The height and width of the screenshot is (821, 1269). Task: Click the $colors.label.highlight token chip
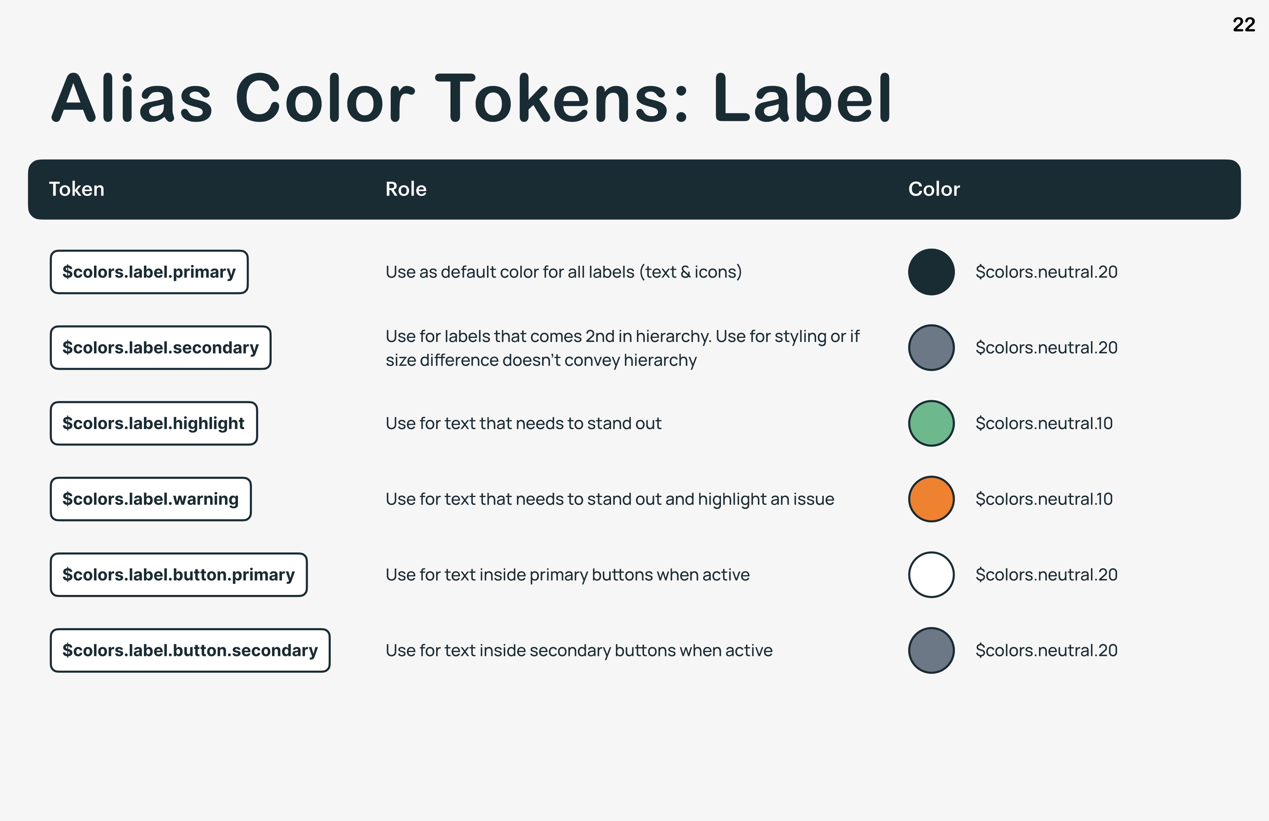pos(153,423)
